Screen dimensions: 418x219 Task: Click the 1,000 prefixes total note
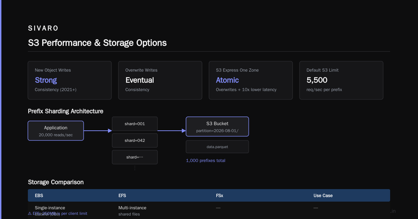[206, 161]
